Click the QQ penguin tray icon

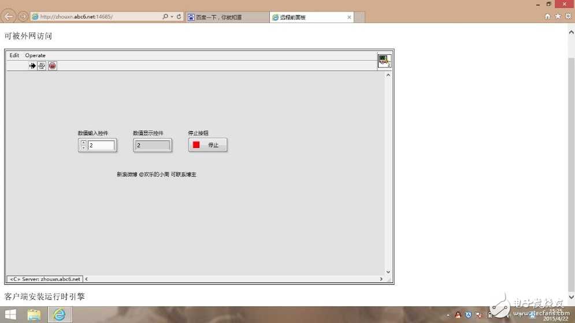coord(458,314)
